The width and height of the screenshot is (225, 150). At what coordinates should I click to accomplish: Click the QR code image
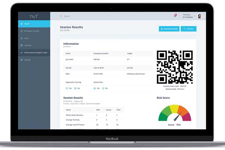pos(175,67)
